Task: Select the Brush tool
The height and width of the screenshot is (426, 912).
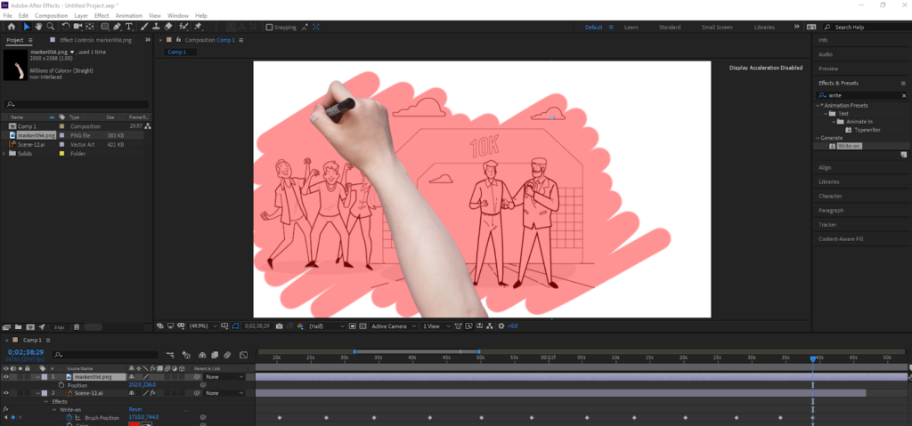Action: [x=143, y=27]
